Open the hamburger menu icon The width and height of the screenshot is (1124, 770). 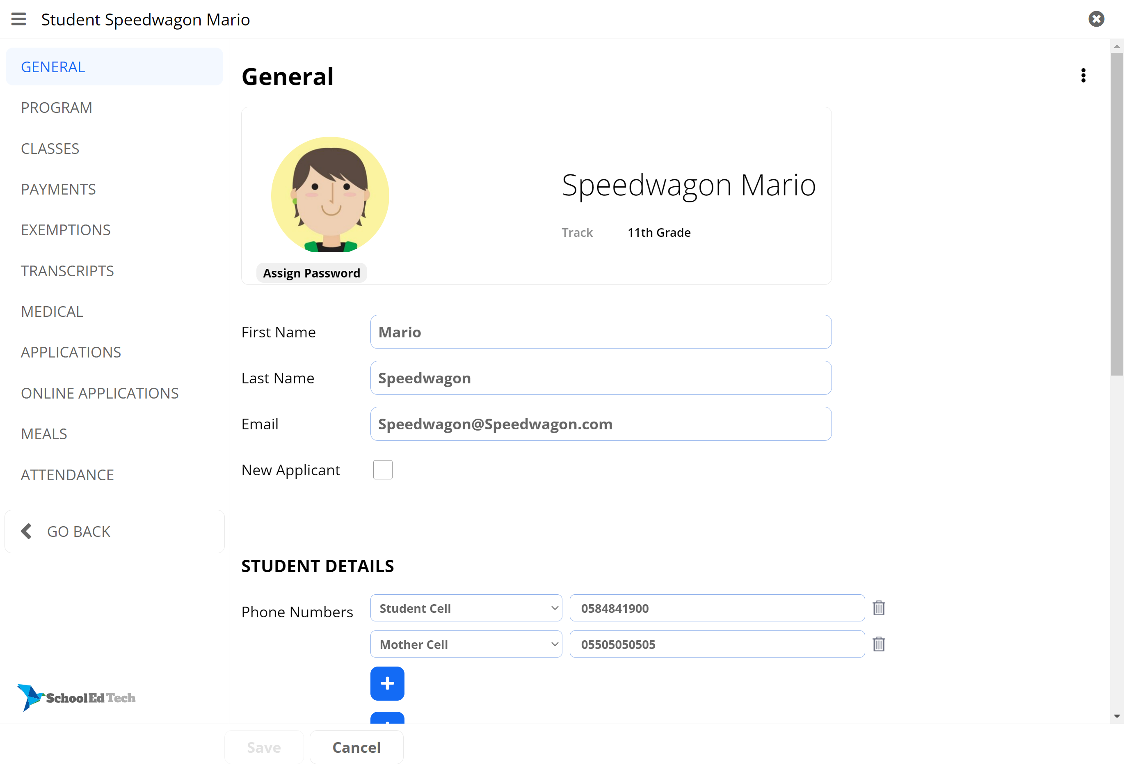pyautogui.click(x=18, y=19)
